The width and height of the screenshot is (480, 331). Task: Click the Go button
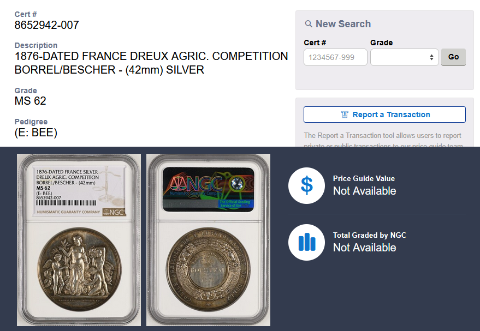[453, 57]
